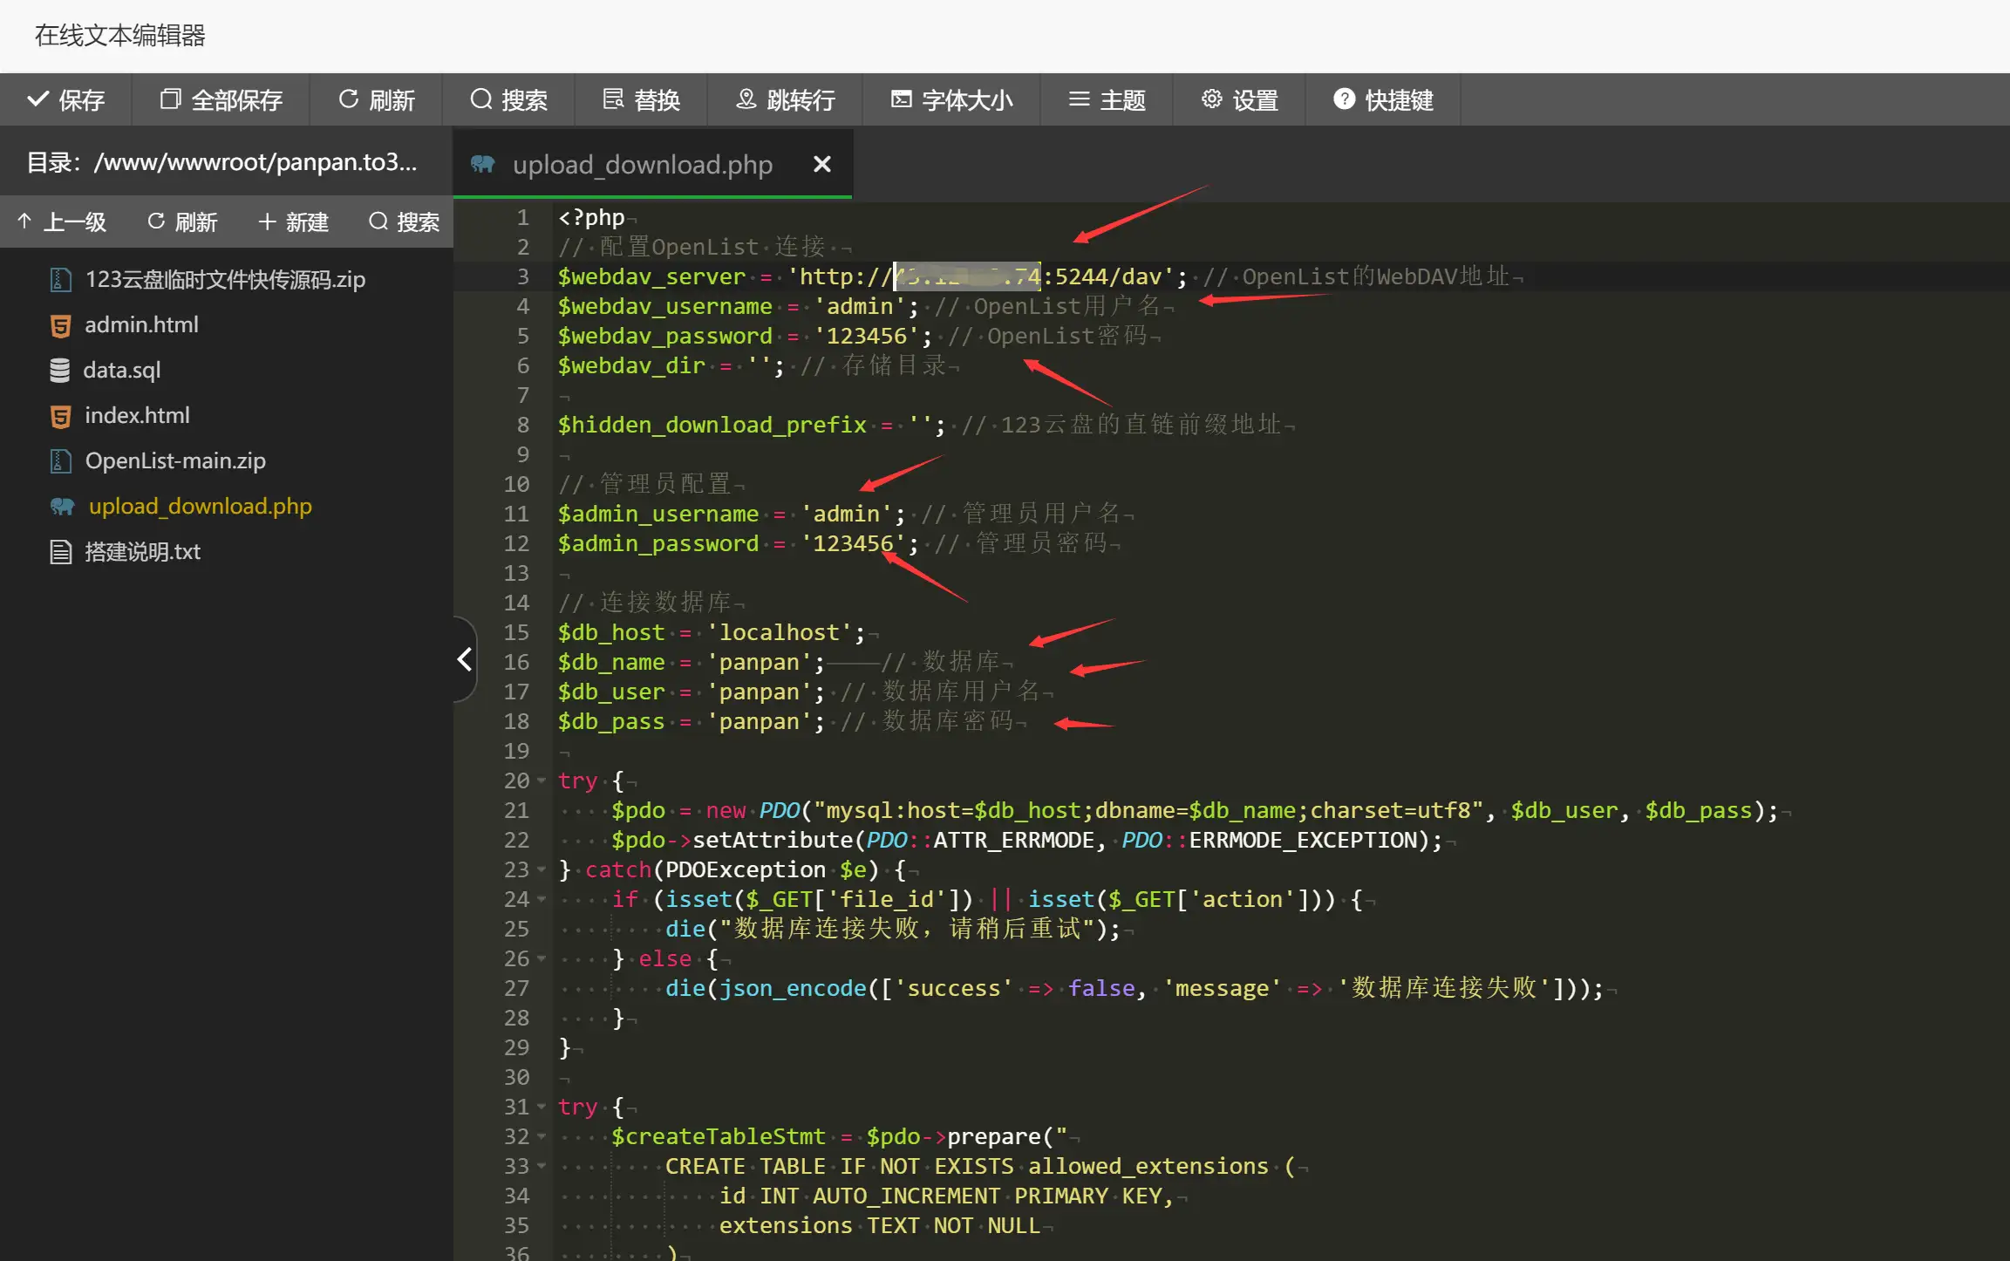The width and height of the screenshot is (2010, 1261).
Task: Close the upload_download.php tab
Action: point(821,164)
